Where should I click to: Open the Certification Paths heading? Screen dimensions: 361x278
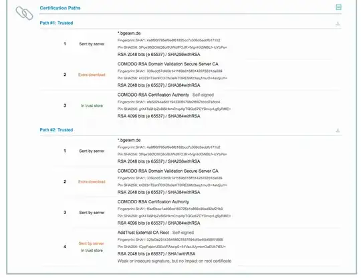pyautogui.click(x=60, y=8)
